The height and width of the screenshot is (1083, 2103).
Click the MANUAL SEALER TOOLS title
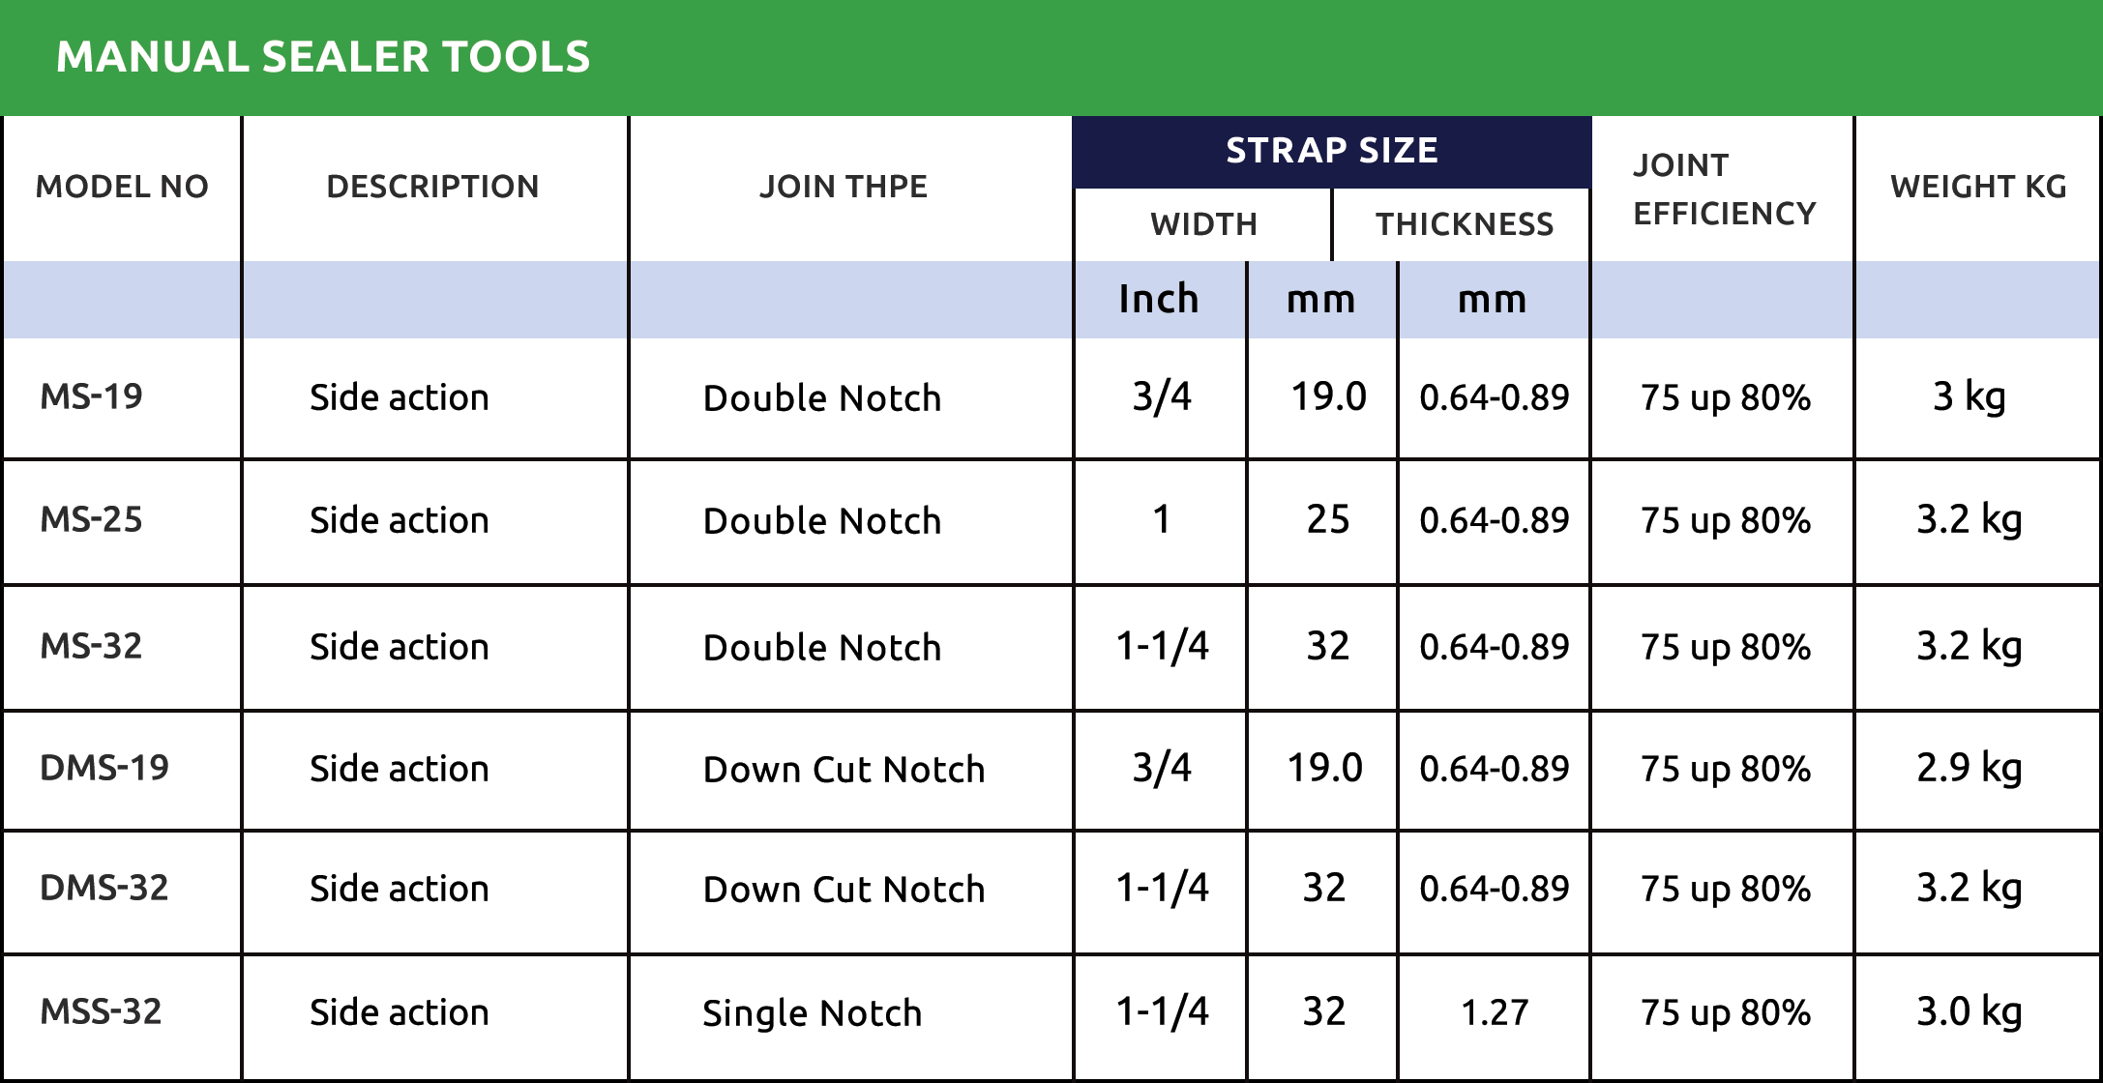point(323,57)
